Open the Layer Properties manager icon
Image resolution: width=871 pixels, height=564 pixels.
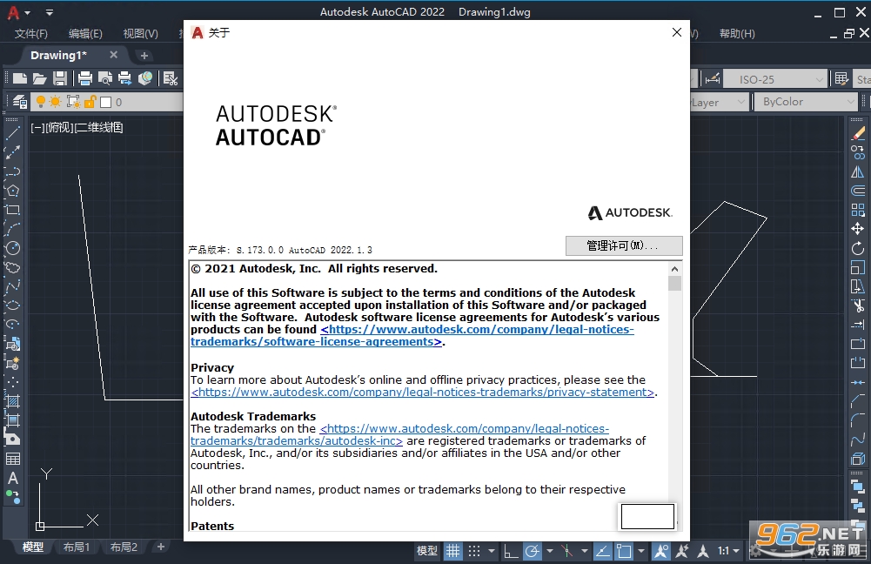(x=20, y=102)
